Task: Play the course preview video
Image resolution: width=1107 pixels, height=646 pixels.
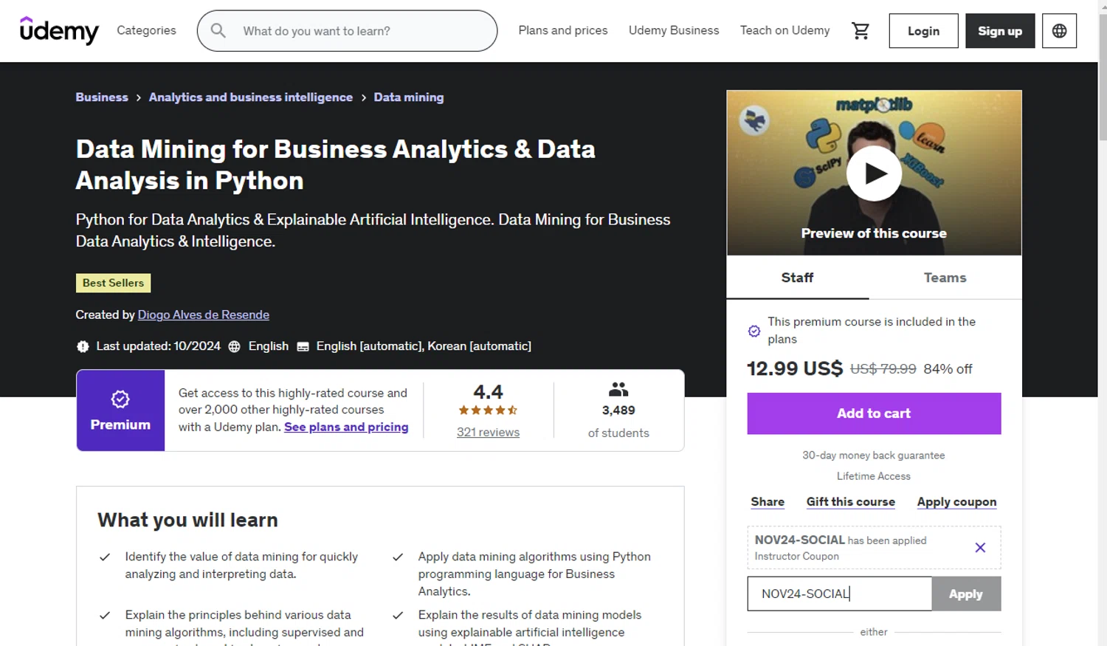Action: 874,173
